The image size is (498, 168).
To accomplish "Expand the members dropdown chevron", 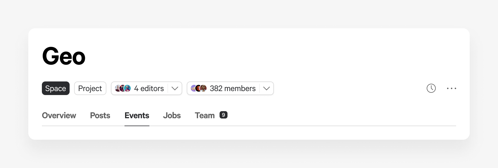I will pyautogui.click(x=266, y=88).
